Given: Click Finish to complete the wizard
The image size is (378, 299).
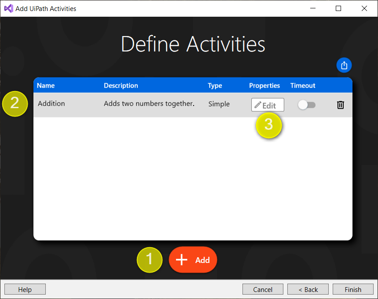Looking at the screenshot, I should click(x=353, y=289).
